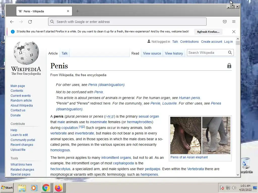Click the magnifier icon in the address bar
This screenshot has height=193, width=258.
click(52, 22)
